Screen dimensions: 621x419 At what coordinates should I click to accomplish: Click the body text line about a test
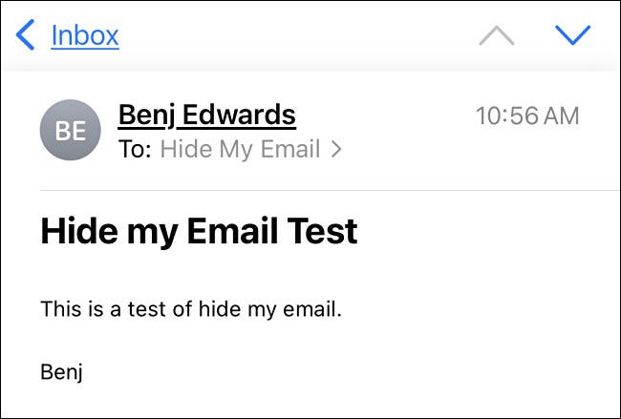191,309
